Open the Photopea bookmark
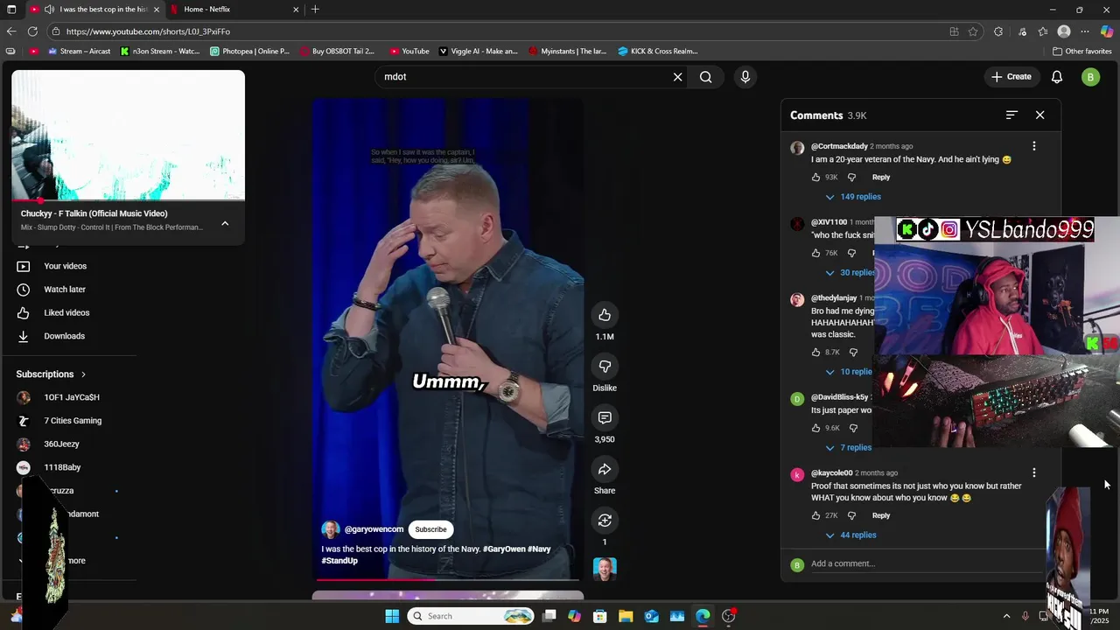 pyautogui.click(x=249, y=52)
